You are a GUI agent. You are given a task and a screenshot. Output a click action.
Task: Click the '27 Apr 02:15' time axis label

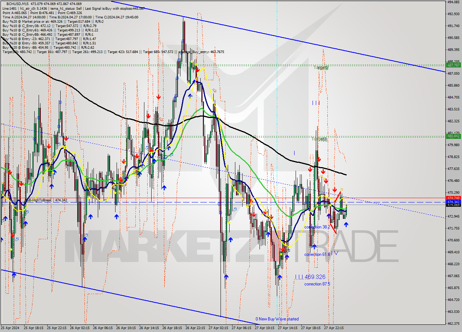[218, 328]
